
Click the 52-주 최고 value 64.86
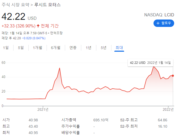click(163, 120)
